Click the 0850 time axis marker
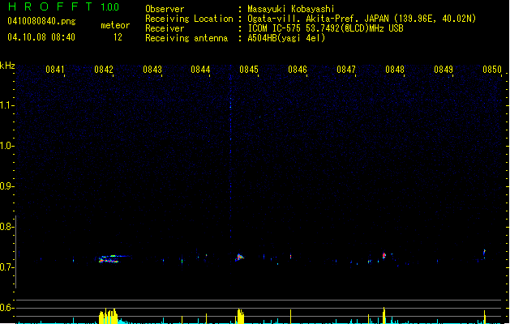 (x=492, y=70)
